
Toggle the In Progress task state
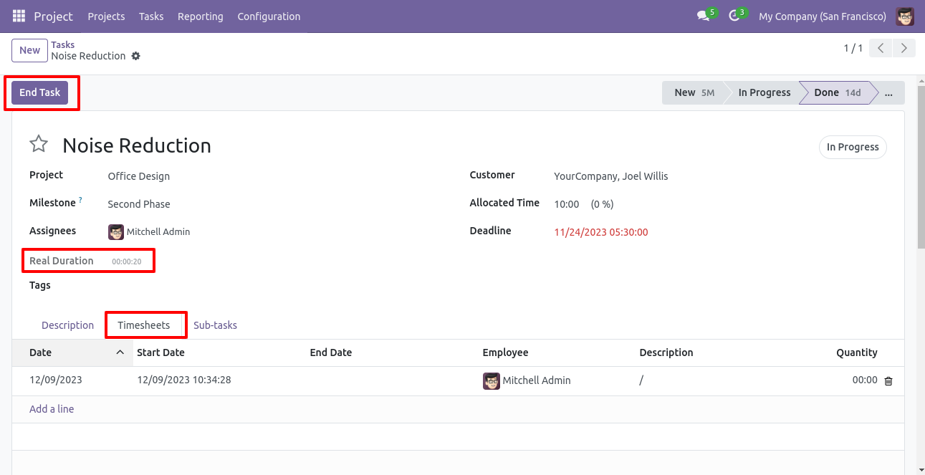(853, 147)
